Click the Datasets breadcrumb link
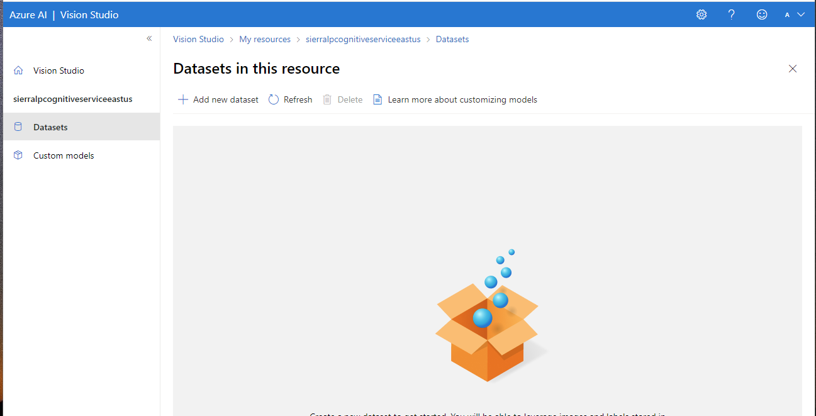 tap(452, 39)
